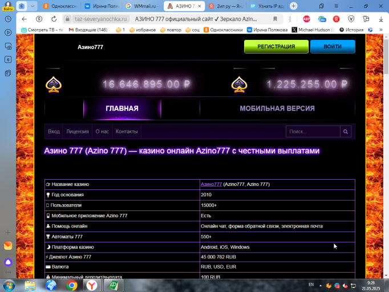
Task: Follow the Азино777 link in table
Action: pos(211,184)
